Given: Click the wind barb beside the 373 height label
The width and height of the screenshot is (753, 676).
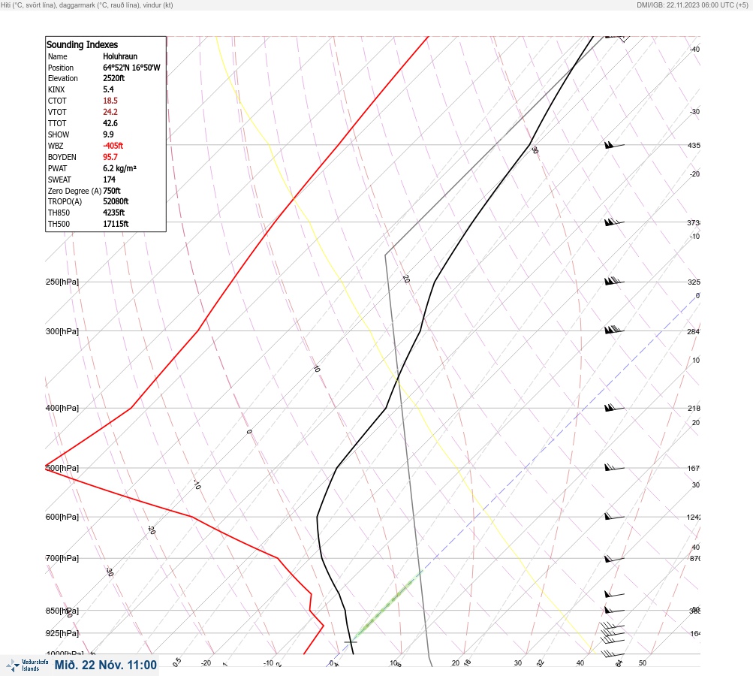Looking at the screenshot, I should pyautogui.click(x=614, y=222).
